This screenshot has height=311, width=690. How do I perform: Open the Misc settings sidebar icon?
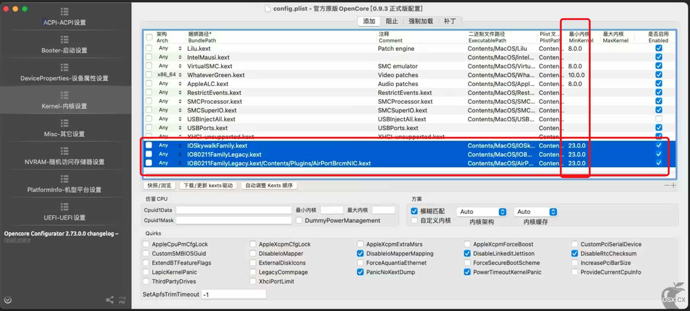pos(64,123)
